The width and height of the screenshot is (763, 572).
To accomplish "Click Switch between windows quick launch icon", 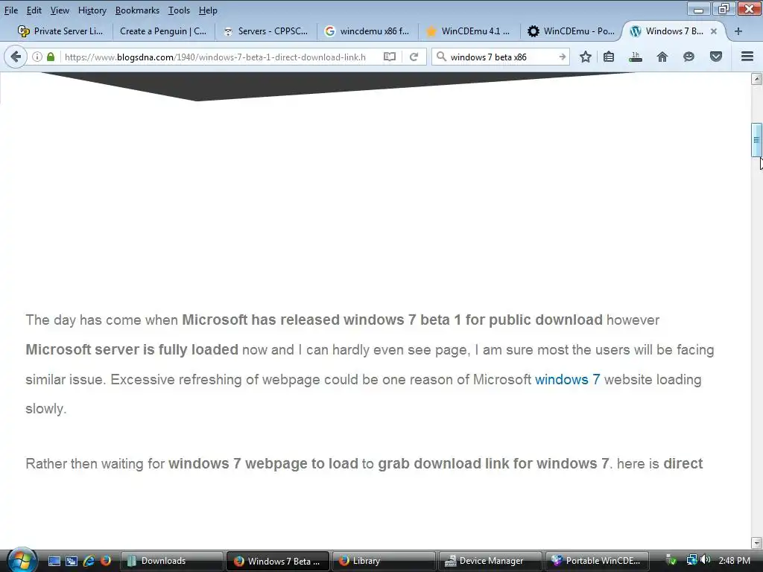I will point(72,561).
